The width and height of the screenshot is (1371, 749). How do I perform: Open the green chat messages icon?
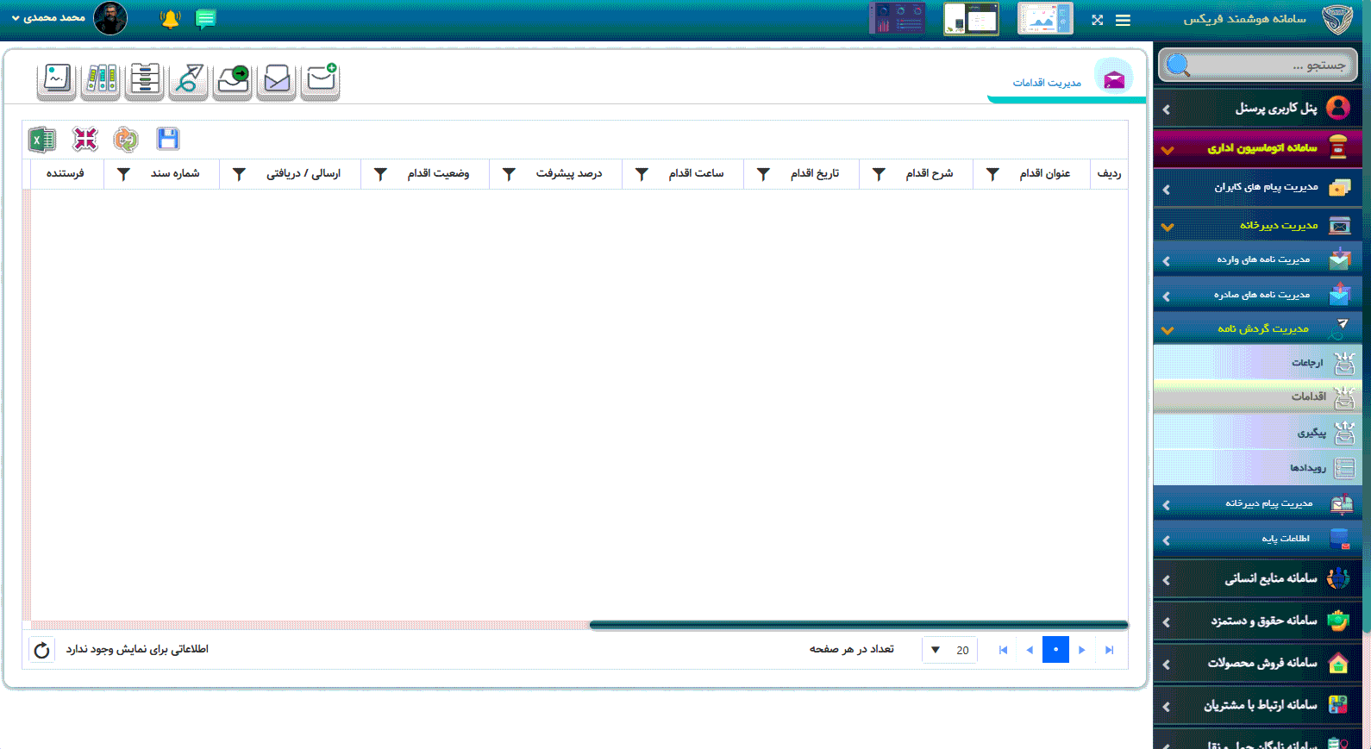point(205,19)
